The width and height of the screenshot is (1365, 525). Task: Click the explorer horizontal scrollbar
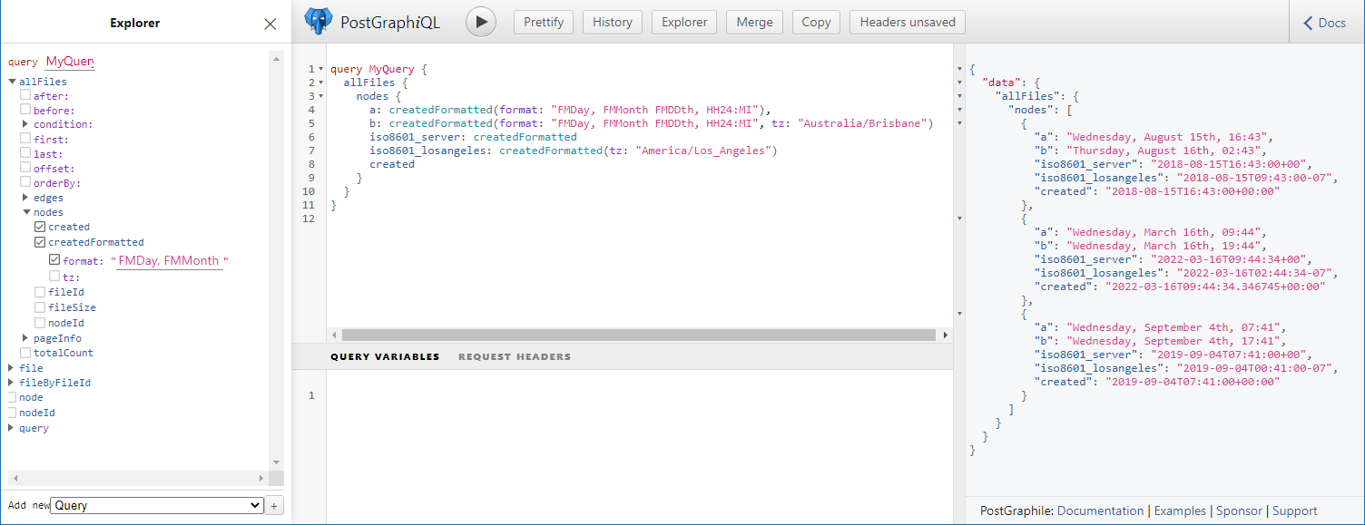coord(139,478)
